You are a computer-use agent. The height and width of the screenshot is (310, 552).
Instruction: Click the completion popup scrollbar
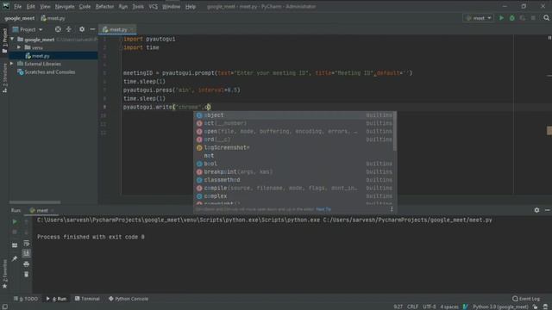point(395,132)
